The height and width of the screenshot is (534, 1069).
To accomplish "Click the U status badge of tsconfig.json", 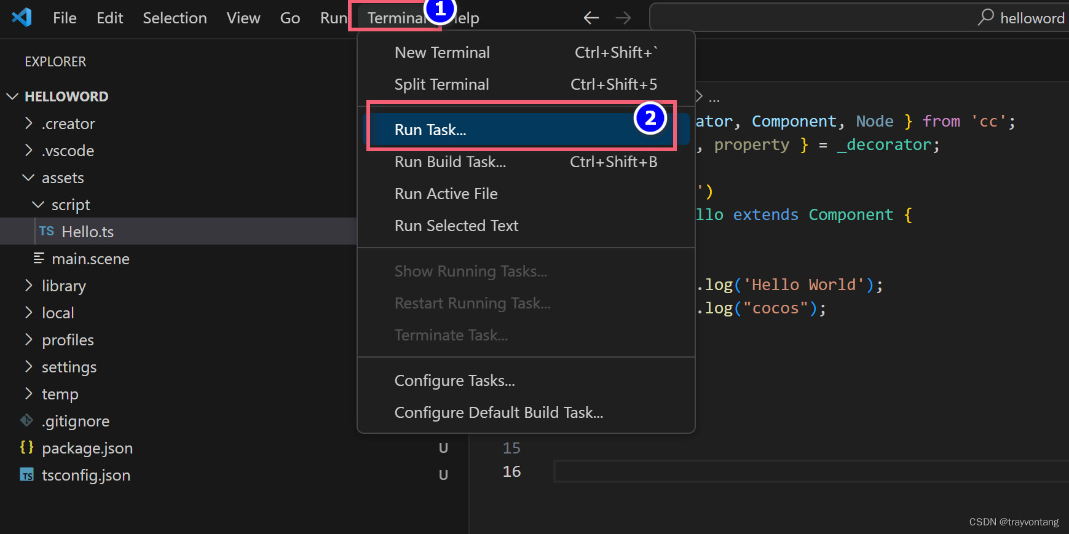I will pyautogui.click(x=443, y=474).
